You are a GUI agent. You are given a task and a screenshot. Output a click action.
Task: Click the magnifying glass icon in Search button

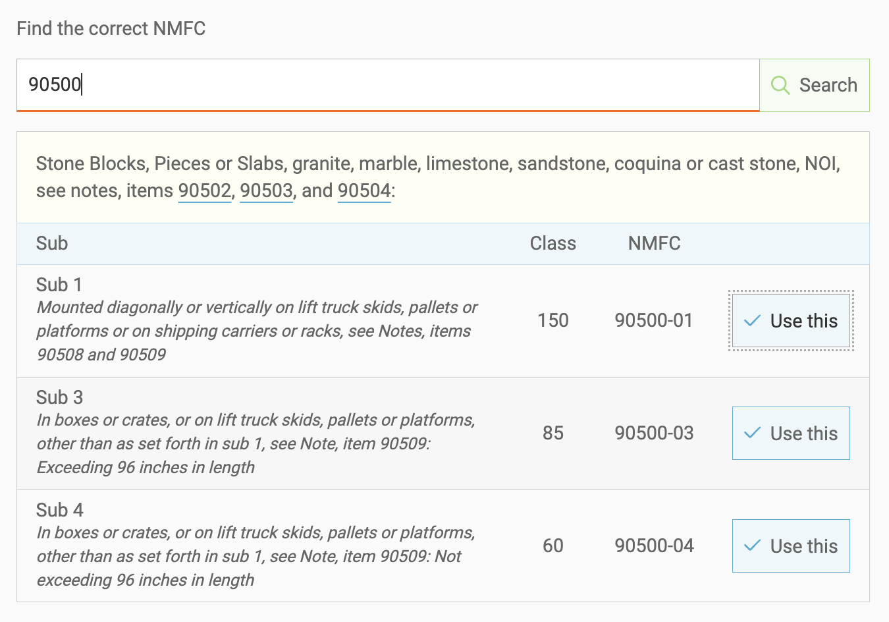(x=781, y=85)
